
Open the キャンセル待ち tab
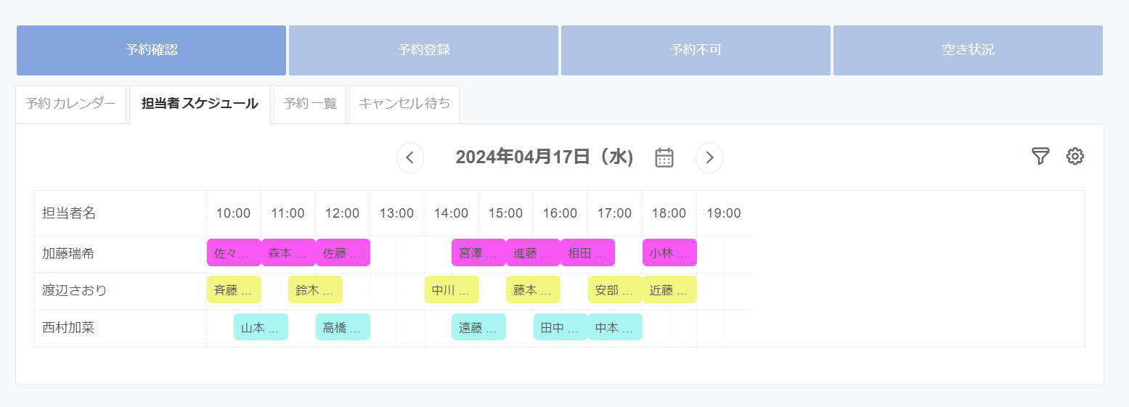(404, 104)
